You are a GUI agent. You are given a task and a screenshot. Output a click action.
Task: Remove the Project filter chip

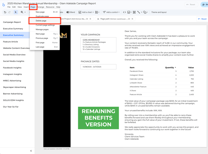click(x=90, y=19)
